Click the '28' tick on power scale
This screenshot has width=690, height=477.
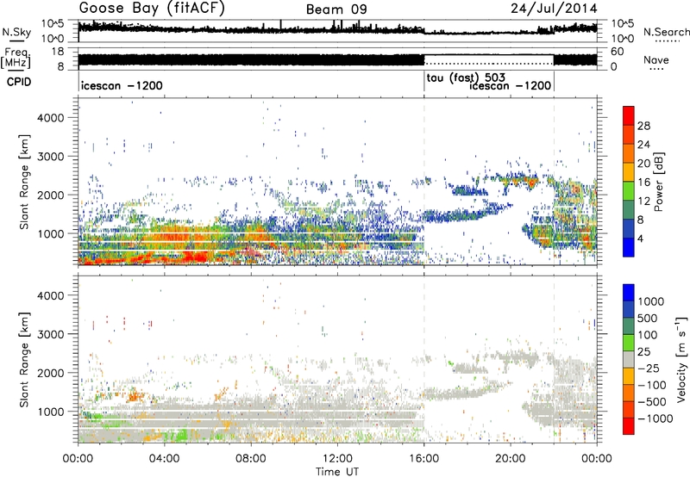click(x=643, y=126)
